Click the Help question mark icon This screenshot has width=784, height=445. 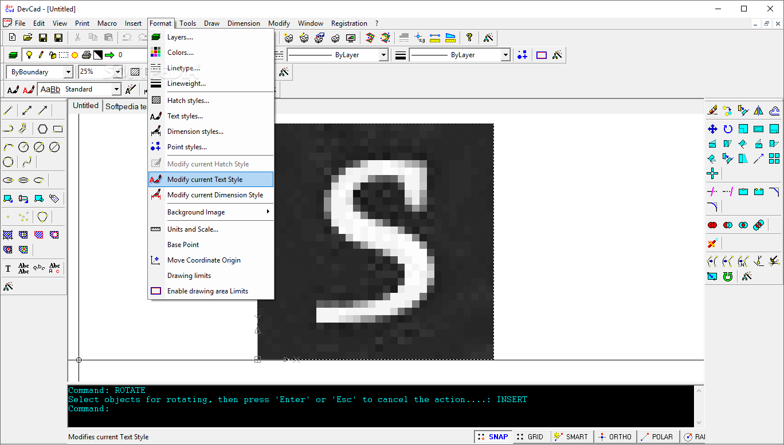469,38
